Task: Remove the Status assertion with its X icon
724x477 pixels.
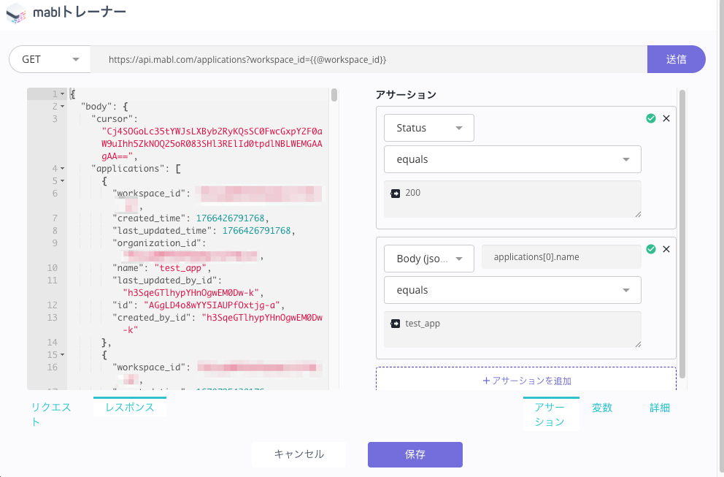Action: coord(666,118)
